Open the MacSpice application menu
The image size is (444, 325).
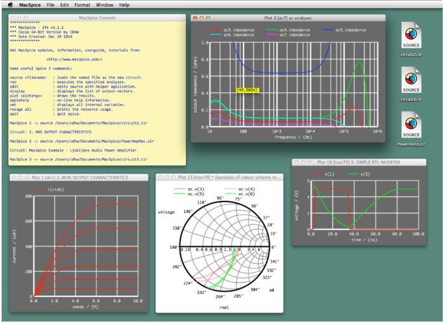30,5
